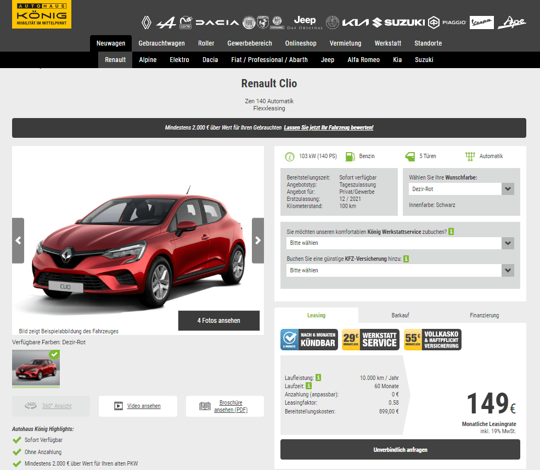The height and width of the screenshot is (470, 540).
Task: Open the Gebrauchtwagen menu
Action: [x=161, y=43]
